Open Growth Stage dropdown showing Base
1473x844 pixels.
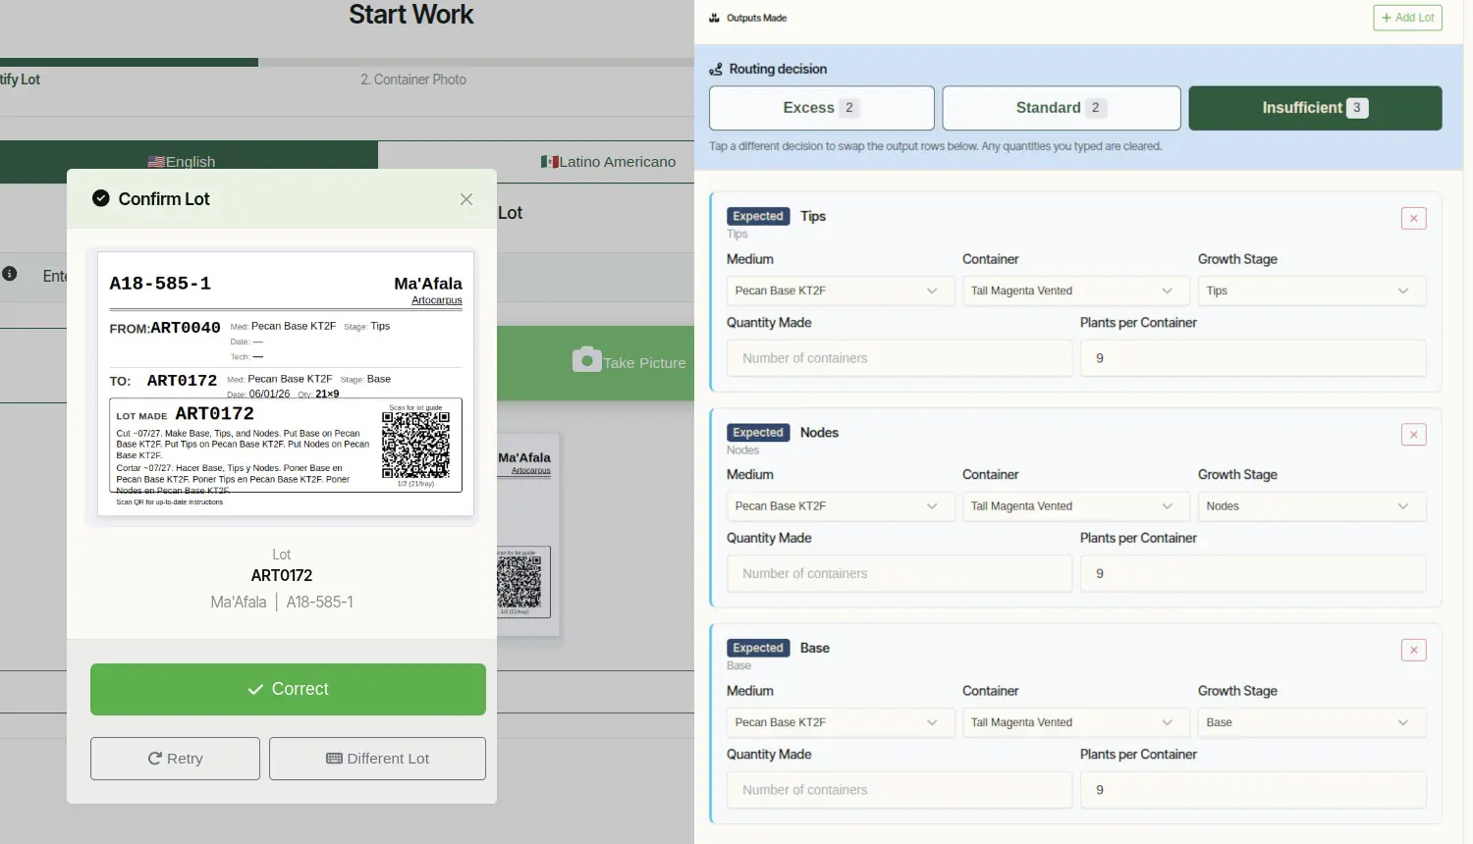1312,722
